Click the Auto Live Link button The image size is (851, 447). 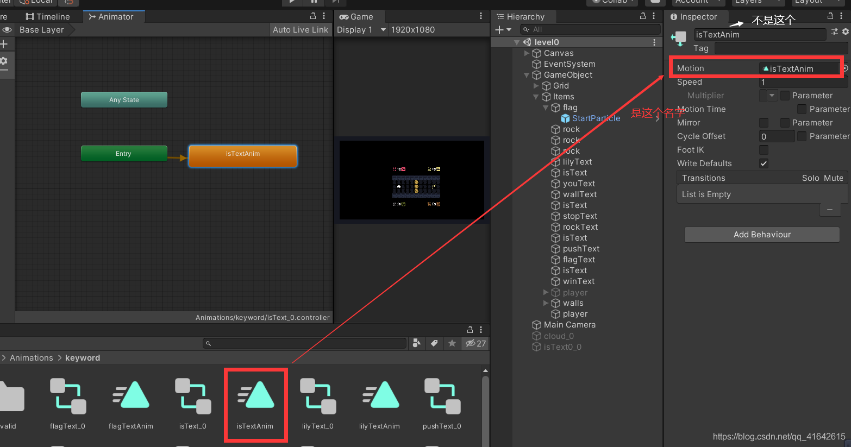coord(300,29)
